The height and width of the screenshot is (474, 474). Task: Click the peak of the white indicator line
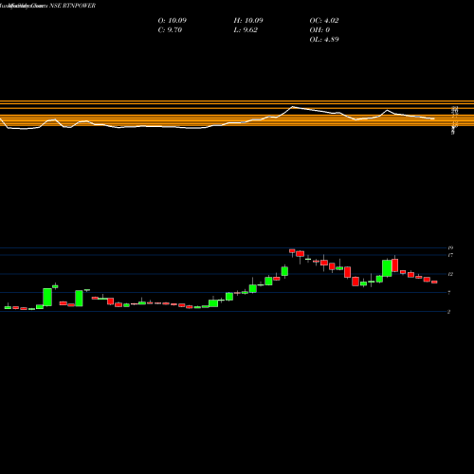coord(293,107)
